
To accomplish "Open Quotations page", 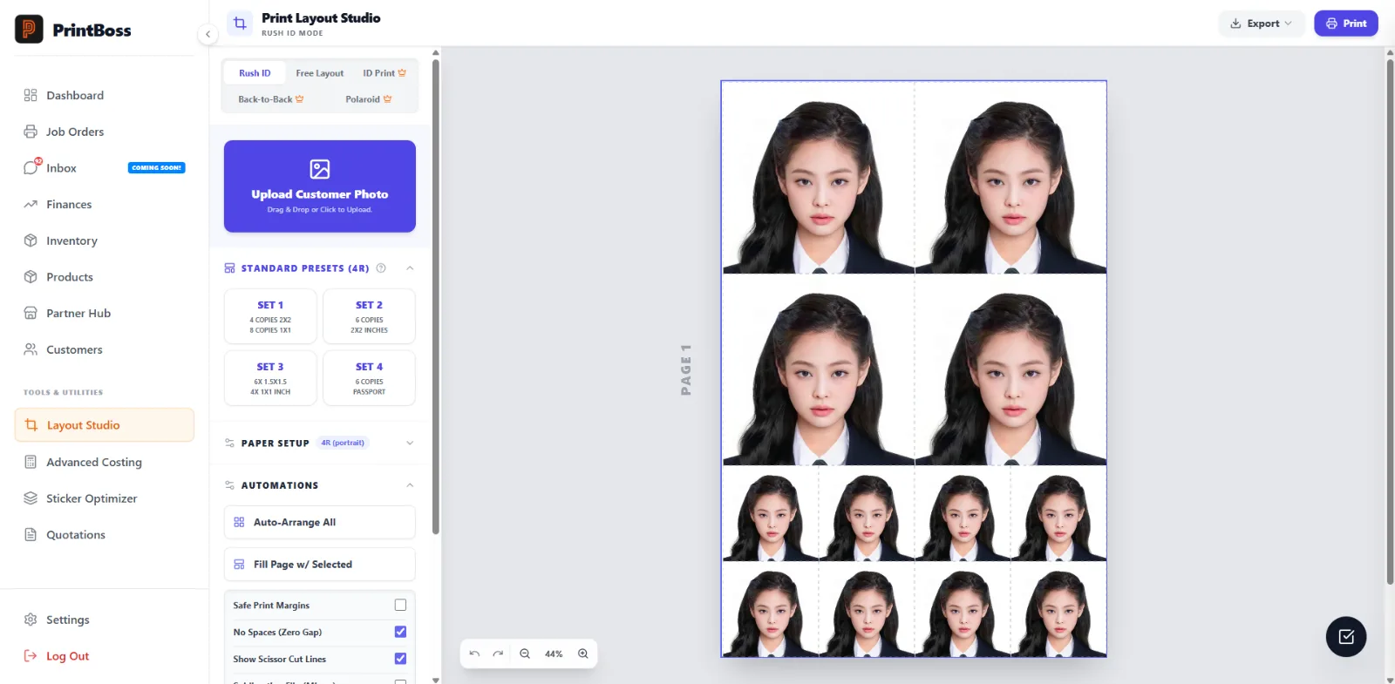I will [x=104, y=535].
